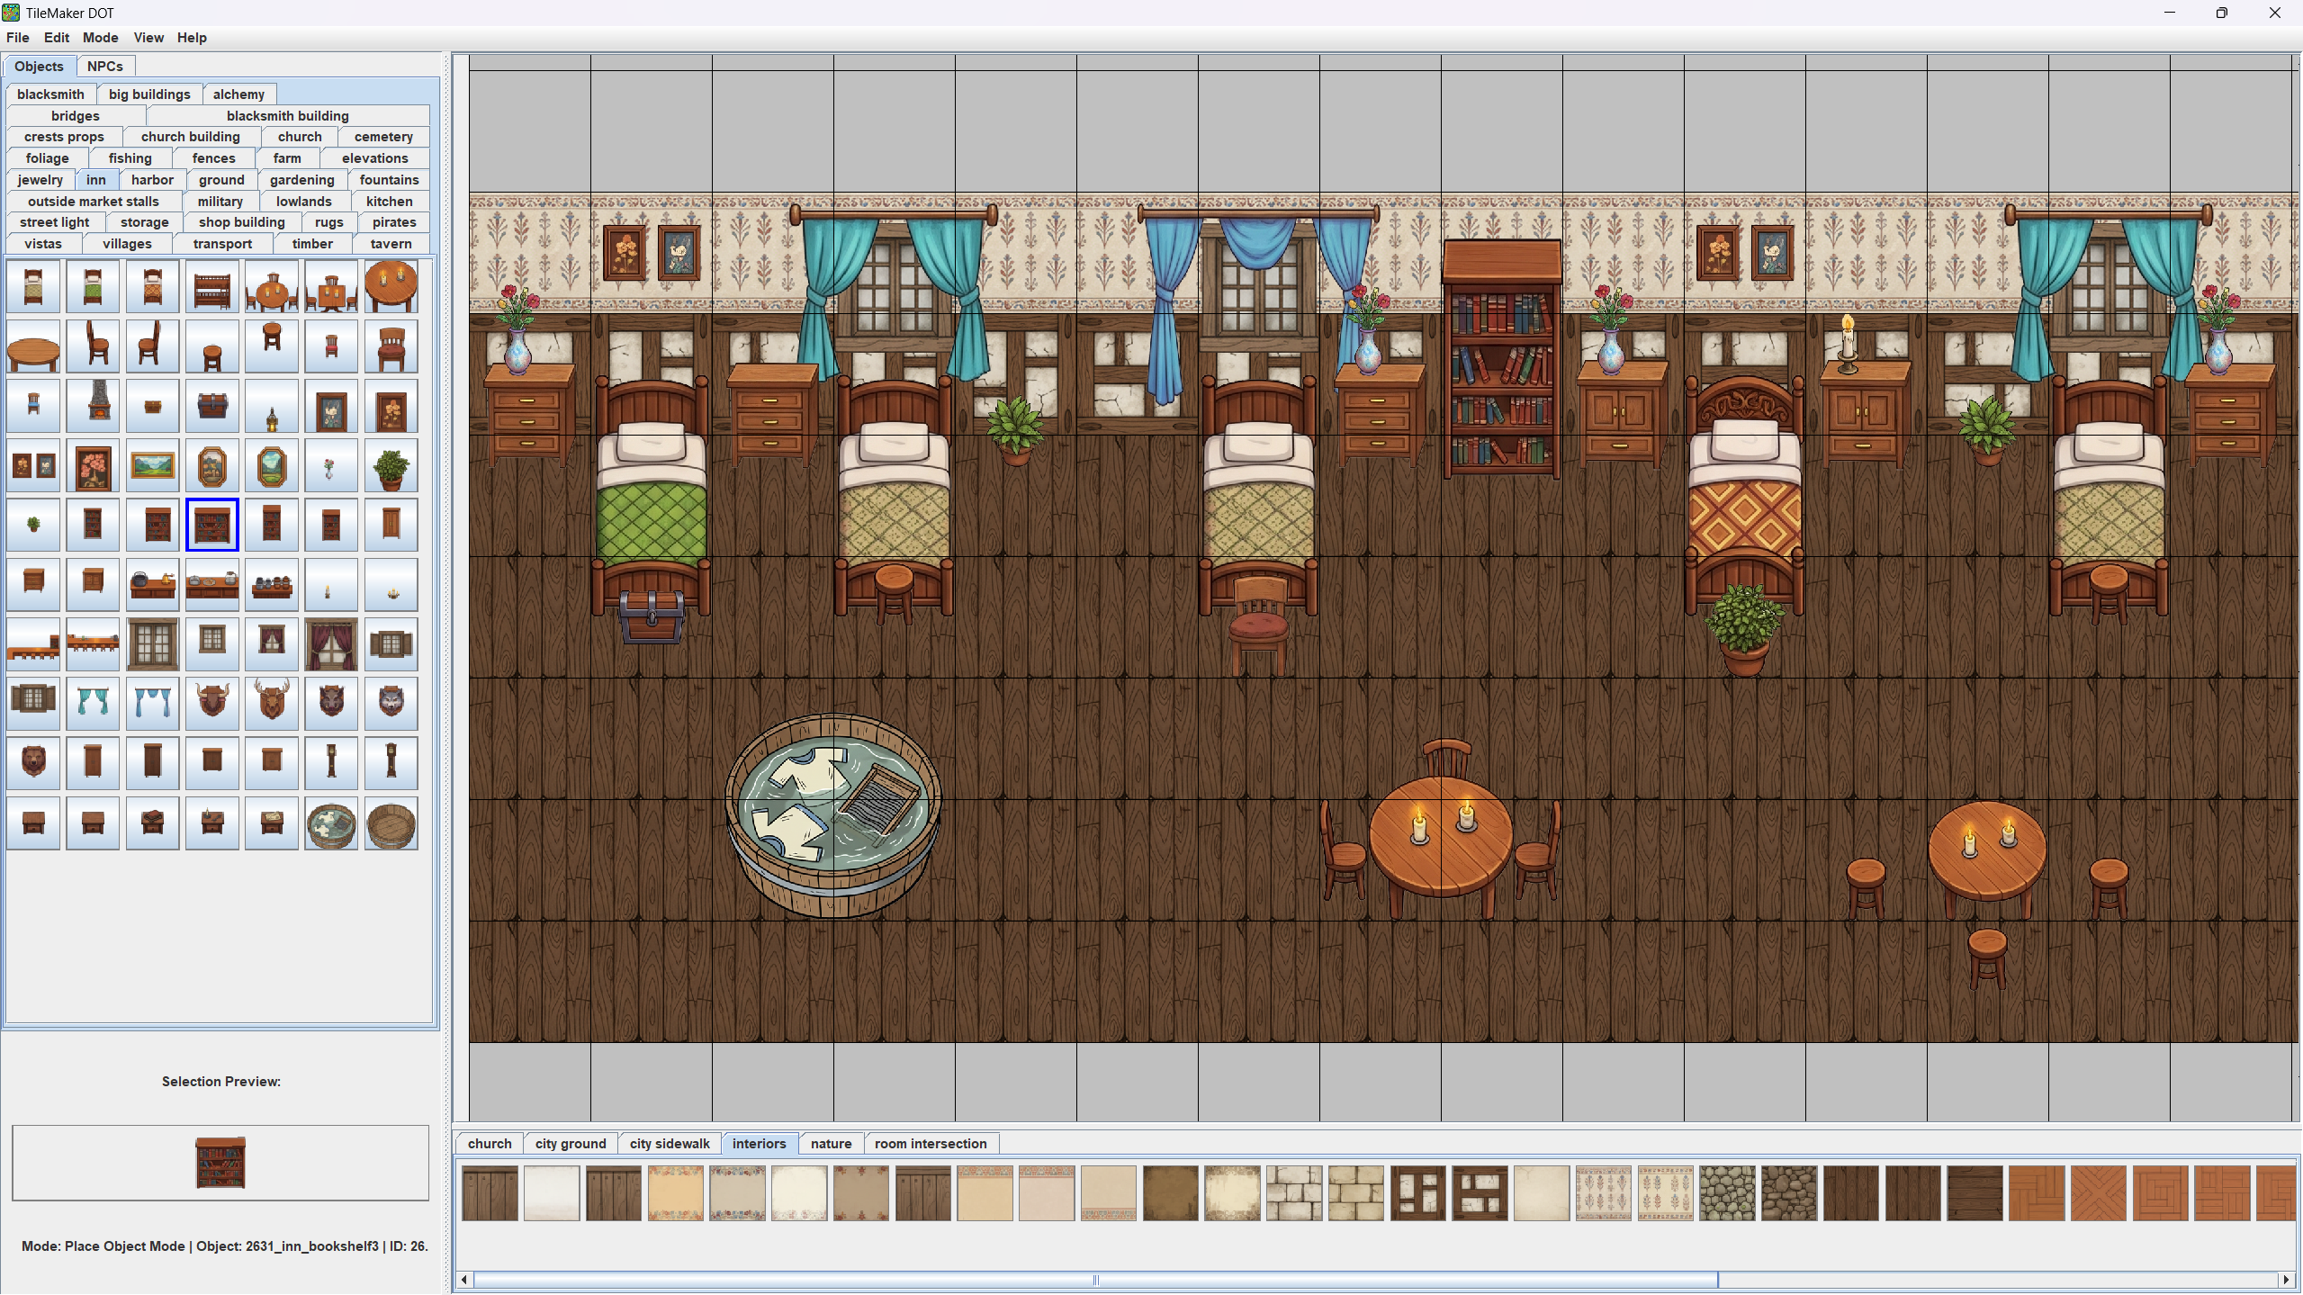Choose the iron-bound treasure chest object
The height and width of the screenshot is (1295, 2303).
212,406
